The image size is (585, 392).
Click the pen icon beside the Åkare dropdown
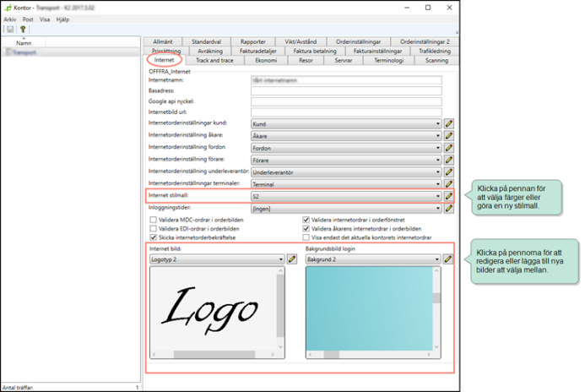click(x=450, y=135)
